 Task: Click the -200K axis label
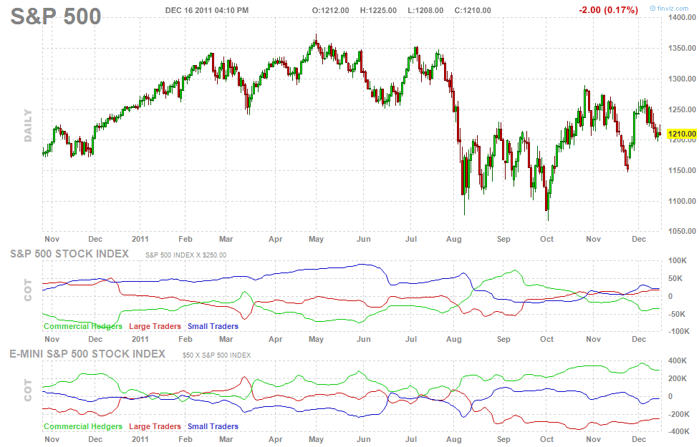click(679, 415)
